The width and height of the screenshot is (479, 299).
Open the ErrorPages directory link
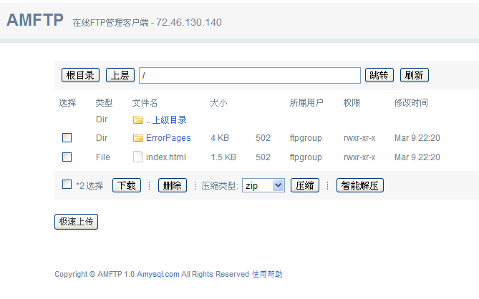tap(168, 138)
